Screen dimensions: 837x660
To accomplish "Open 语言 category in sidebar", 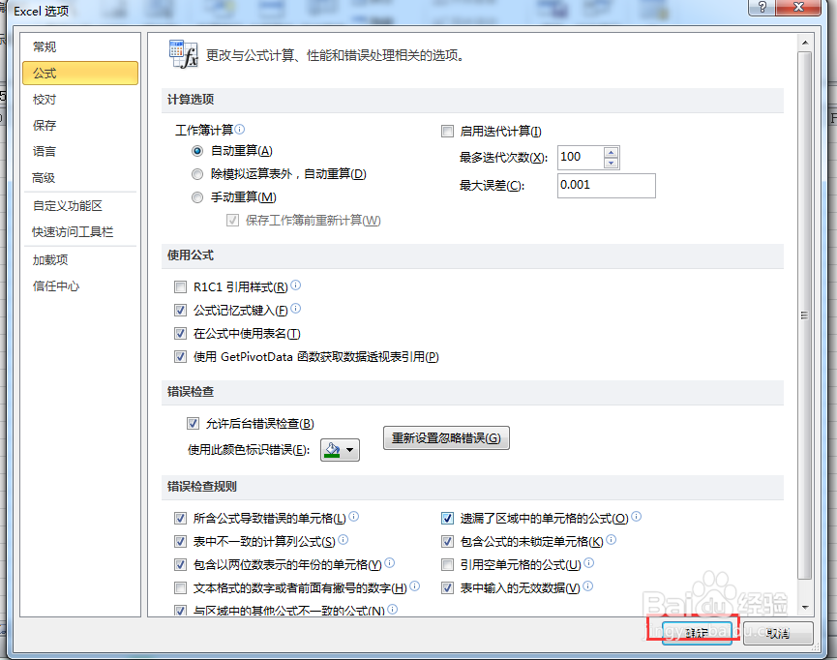I will [80, 152].
